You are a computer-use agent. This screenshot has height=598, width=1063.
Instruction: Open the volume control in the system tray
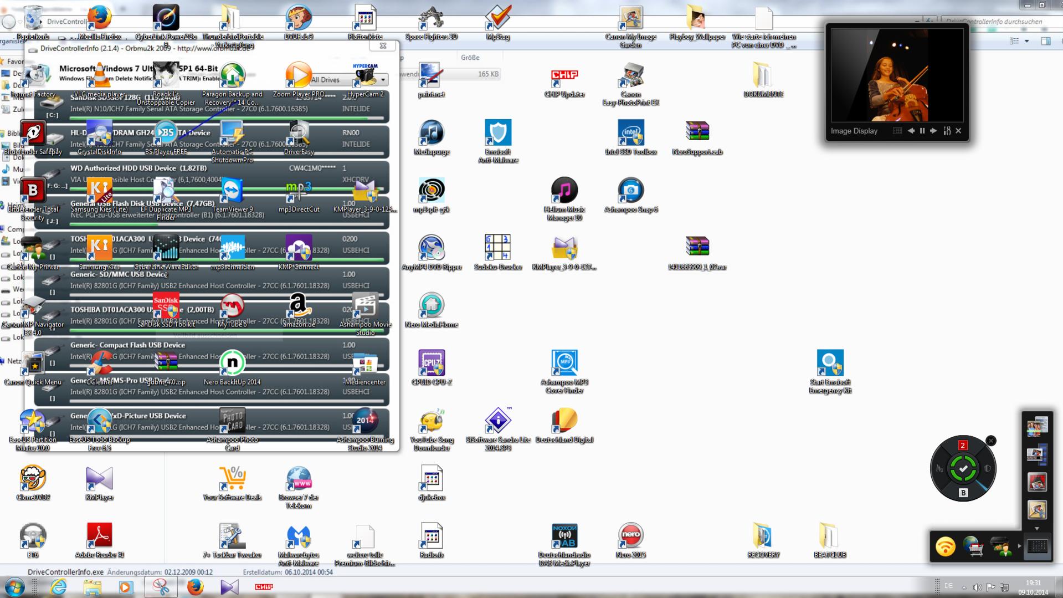(977, 587)
